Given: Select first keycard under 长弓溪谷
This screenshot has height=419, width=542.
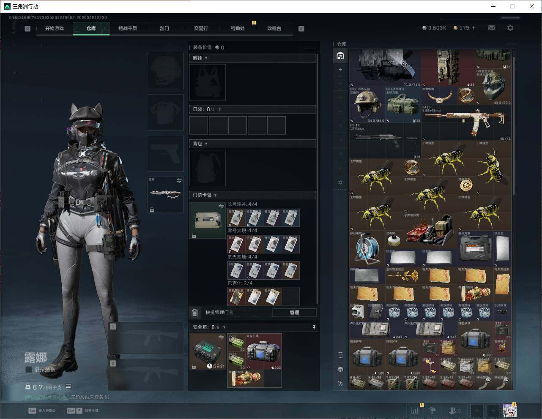Looking at the screenshot, I should click(236, 218).
